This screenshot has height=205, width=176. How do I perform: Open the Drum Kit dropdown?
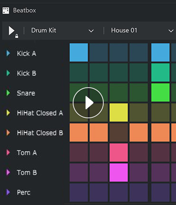tap(62, 31)
